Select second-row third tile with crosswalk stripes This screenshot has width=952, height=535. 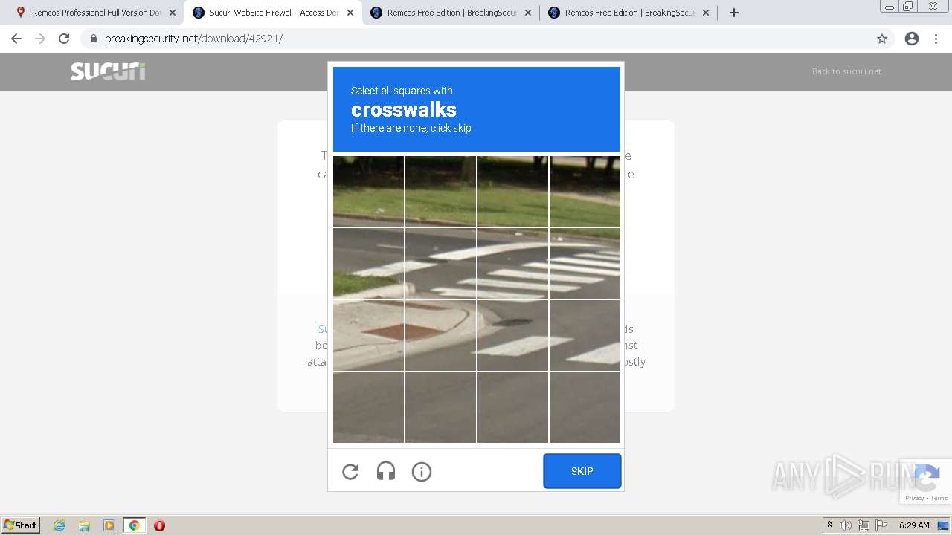tap(512, 263)
